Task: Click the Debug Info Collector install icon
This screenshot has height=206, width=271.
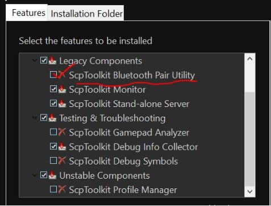Action: pyautogui.click(x=62, y=146)
